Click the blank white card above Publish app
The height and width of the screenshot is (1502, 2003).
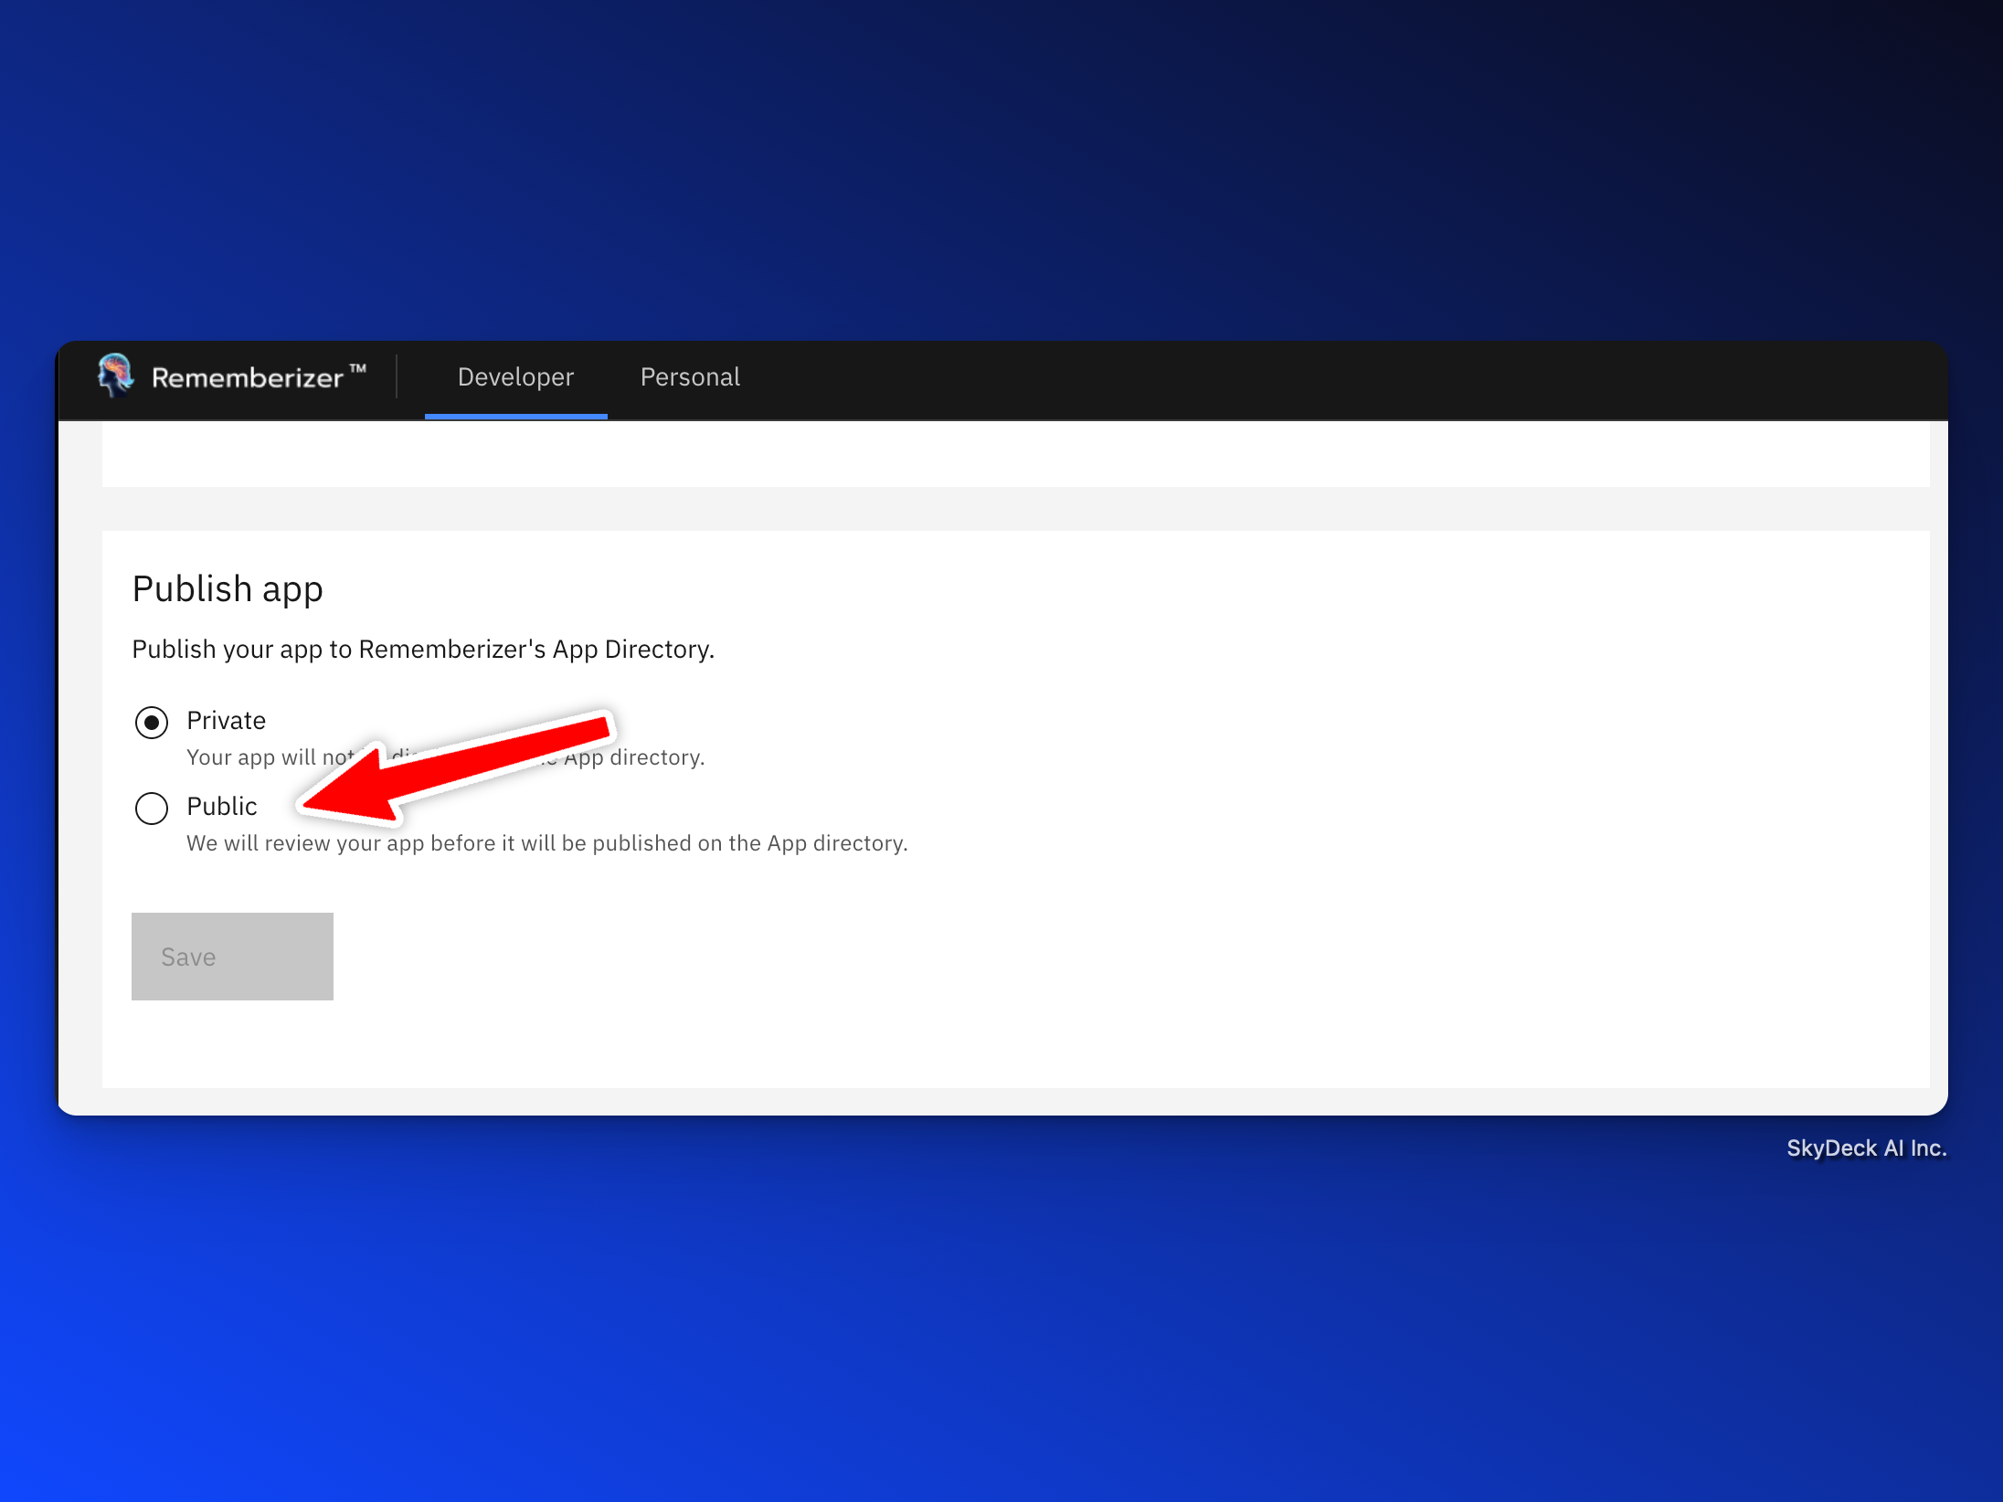(x=1014, y=454)
